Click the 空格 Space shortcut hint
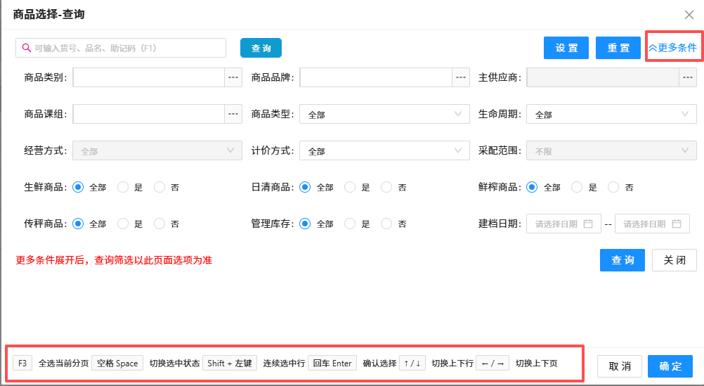Viewport: 704px width, 386px height. 117,363
